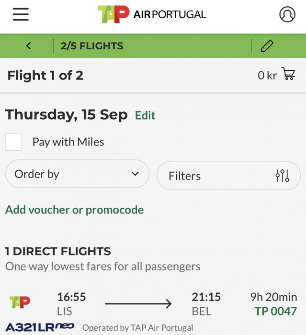Click the TAP Air Portugal logo

[x=152, y=14]
